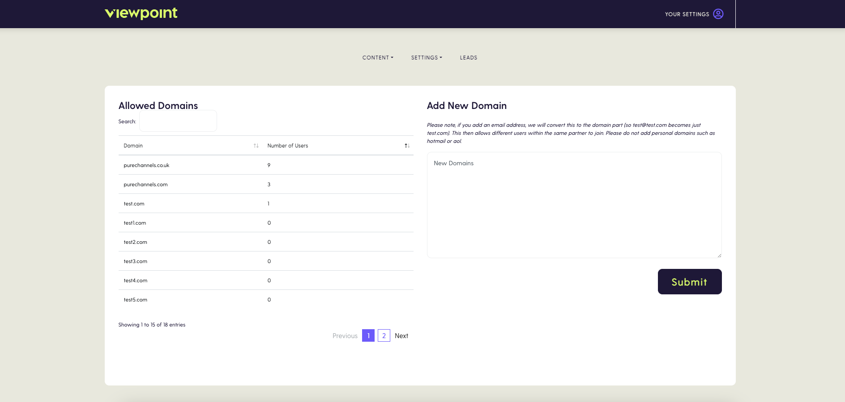This screenshot has height=402, width=845.
Task: Select the test5.com domain
Action: (x=135, y=300)
